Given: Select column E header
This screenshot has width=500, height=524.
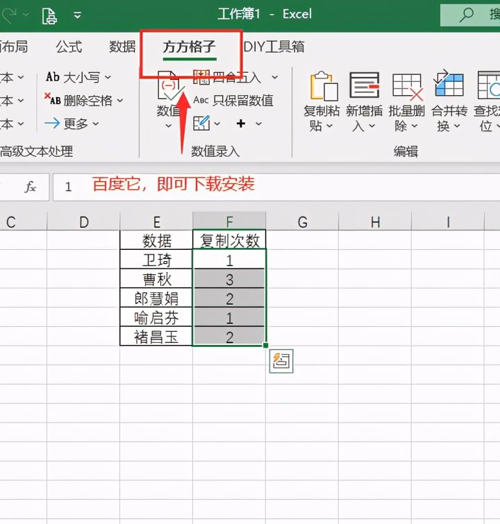Looking at the screenshot, I should 156,221.
